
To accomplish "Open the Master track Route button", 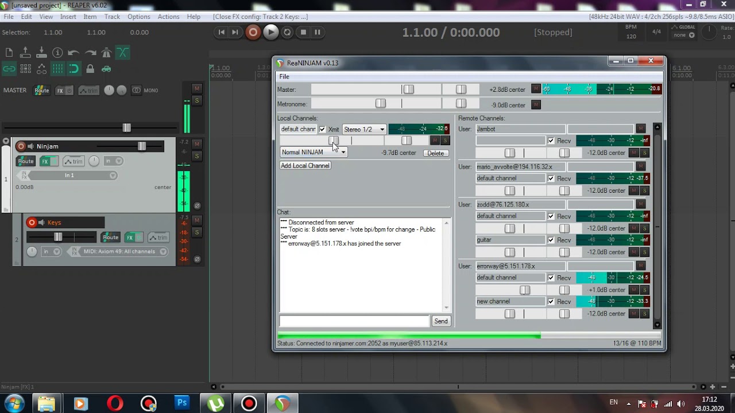I will (42, 90).
